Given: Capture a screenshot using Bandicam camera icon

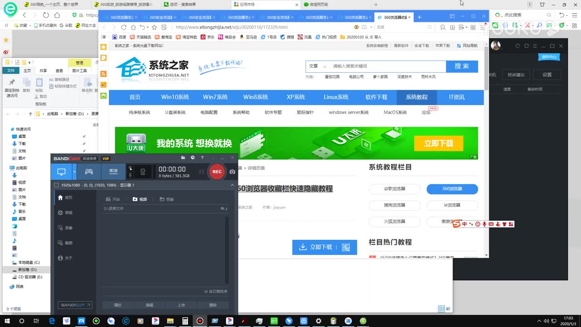Looking at the screenshot, I should pyautogui.click(x=231, y=172).
